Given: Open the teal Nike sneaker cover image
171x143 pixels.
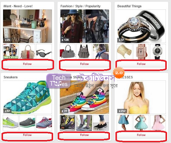Looking at the screenshot, I should pos(27,97).
